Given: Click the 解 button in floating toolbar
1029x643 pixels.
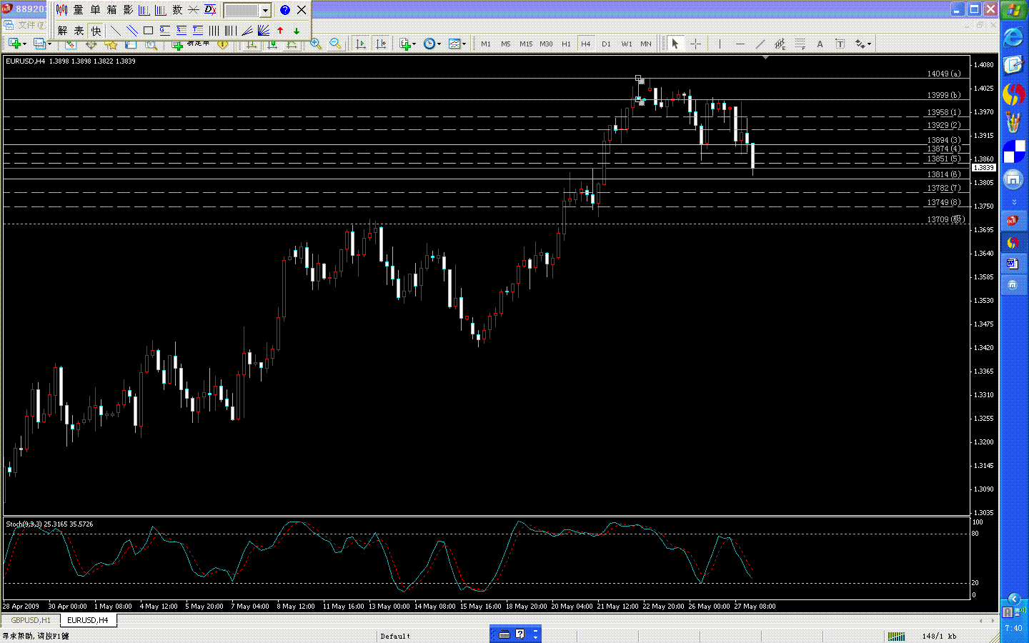Looking at the screenshot, I should coord(63,31).
